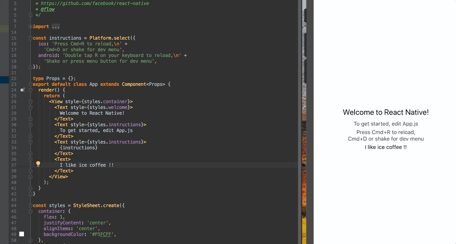
Task: Click 'I like ice coffee !!' in the simulator
Action: click(386, 147)
